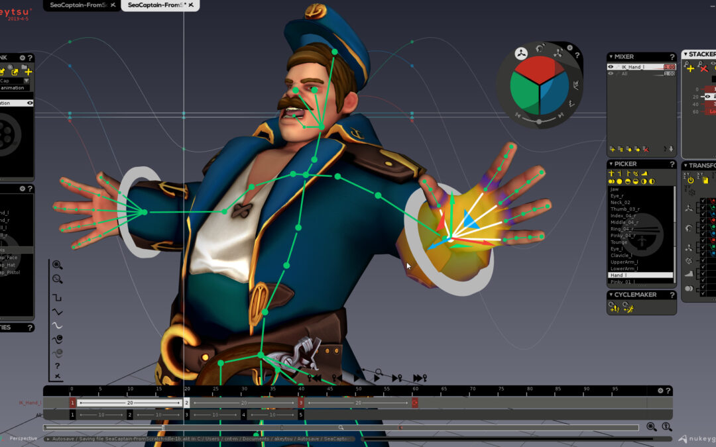Viewport: 716px width, 447px height.
Task: Jump to next key in transport controls
Action: [397, 378]
